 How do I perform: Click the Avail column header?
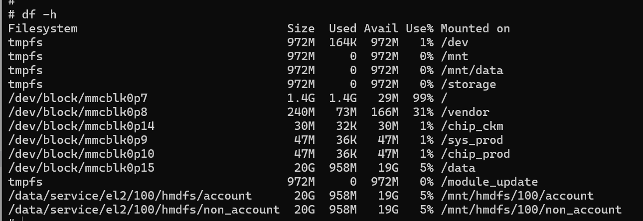381,28
